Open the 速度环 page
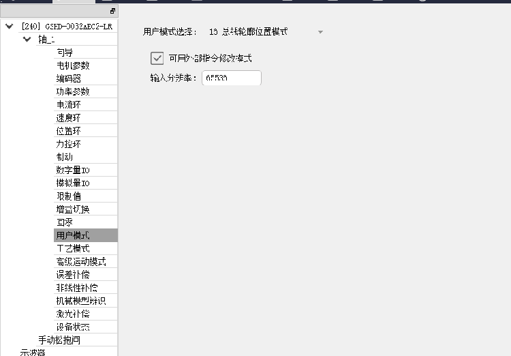 [x=68, y=117]
